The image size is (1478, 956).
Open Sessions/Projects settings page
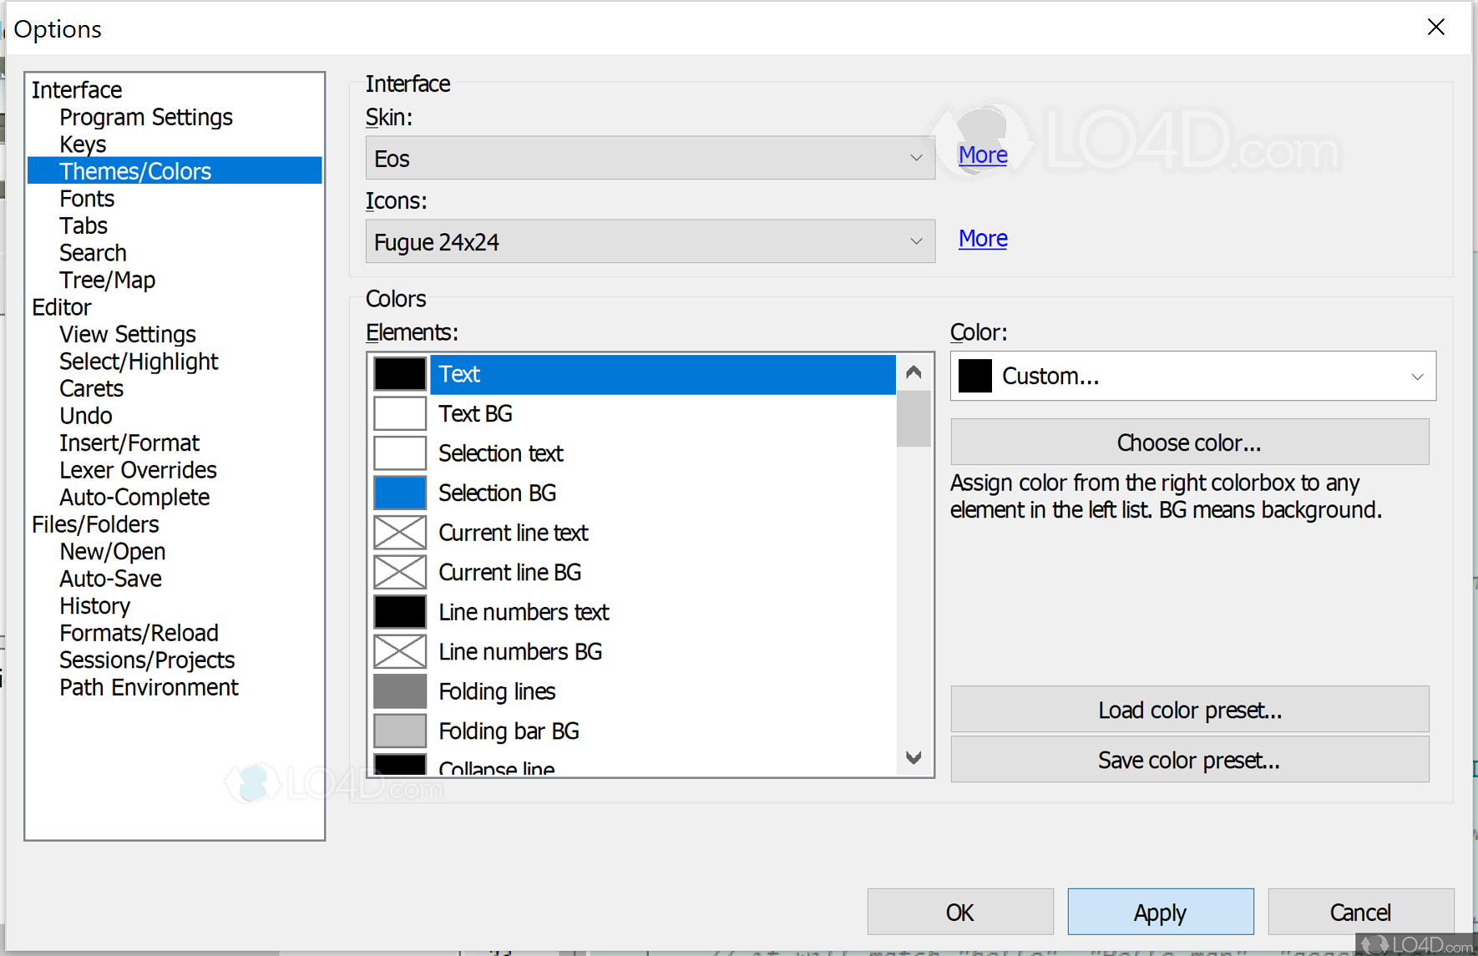(x=147, y=660)
